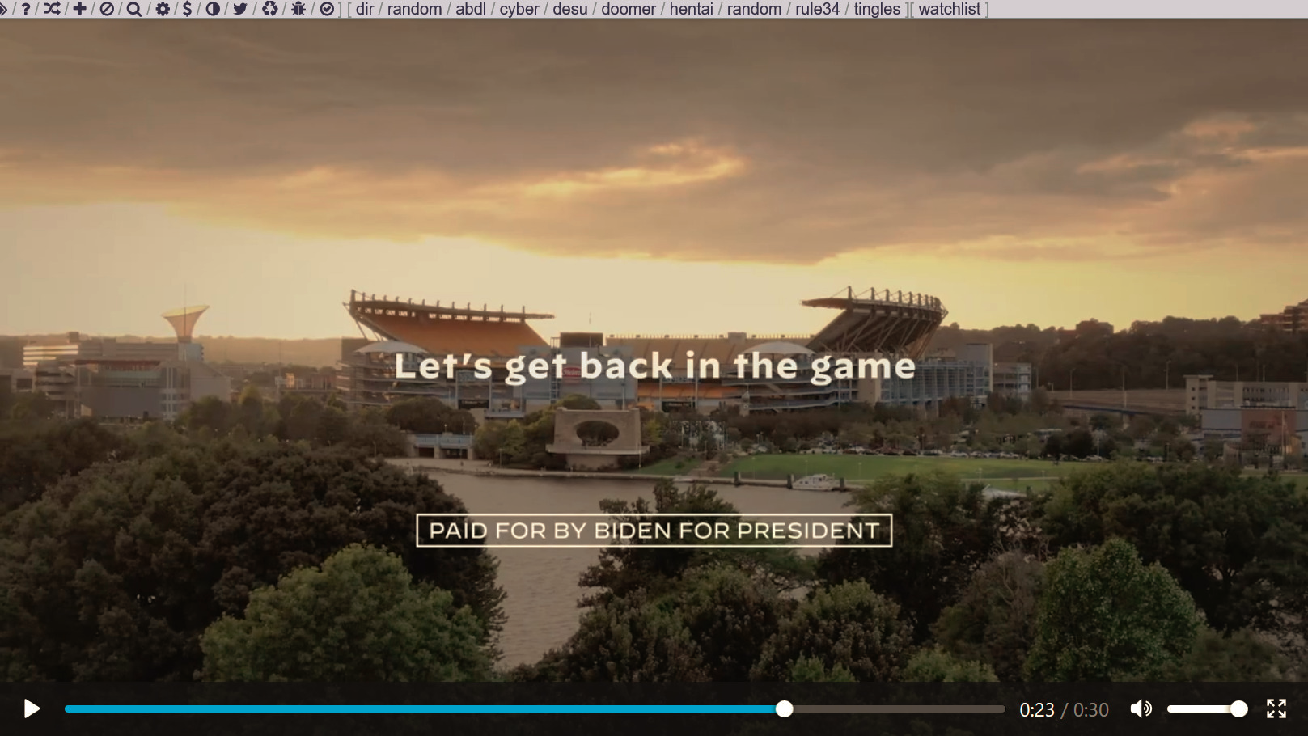The height and width of the screenshot is (736, 1308).
Task: Play the video
Action: (x=32, y=709)
